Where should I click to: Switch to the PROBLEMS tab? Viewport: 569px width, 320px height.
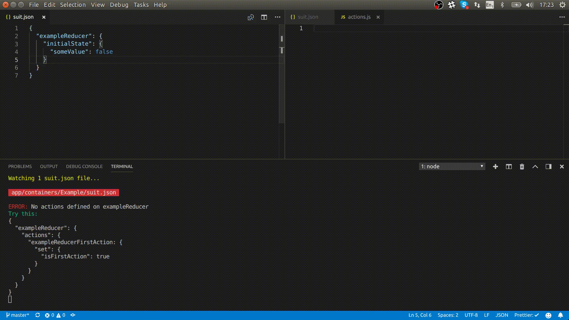tap(20, 167)
